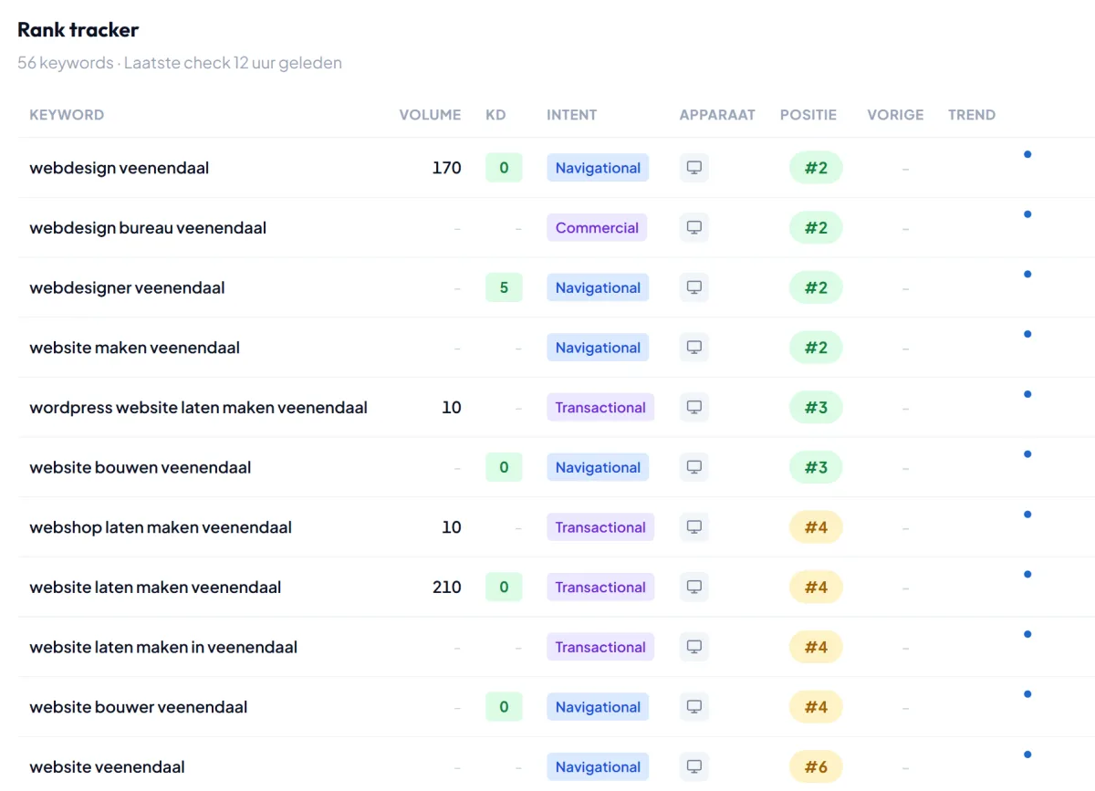Click desktop icon in wordpress website laten maken row
This screenshot has height=791, width=1095.
693,408
